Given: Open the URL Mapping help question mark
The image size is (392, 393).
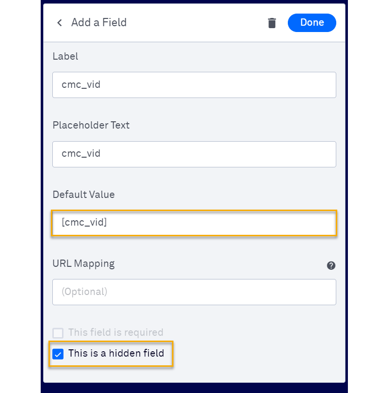Looking at the screenshot, I should [331, 265].
